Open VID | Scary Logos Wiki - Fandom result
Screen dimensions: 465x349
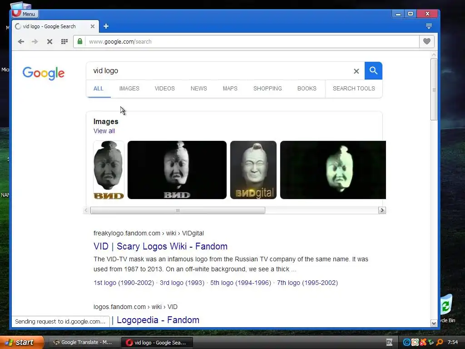click(160, 246)
